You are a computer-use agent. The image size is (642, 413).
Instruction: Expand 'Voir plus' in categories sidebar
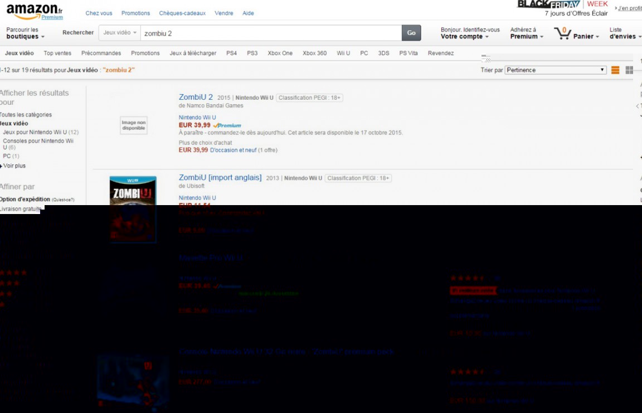(14, 166)
